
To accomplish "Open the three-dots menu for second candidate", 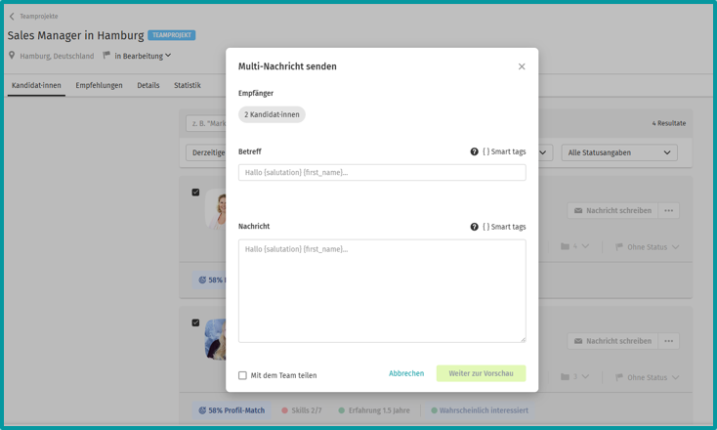I will point(669,341).
